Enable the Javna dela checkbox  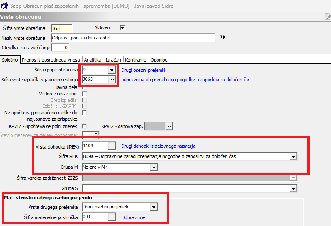84,87
